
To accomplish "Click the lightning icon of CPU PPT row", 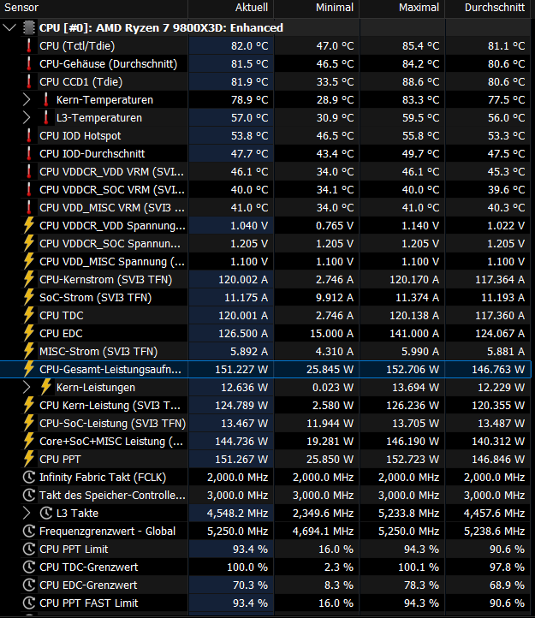I will coord(29,459).
